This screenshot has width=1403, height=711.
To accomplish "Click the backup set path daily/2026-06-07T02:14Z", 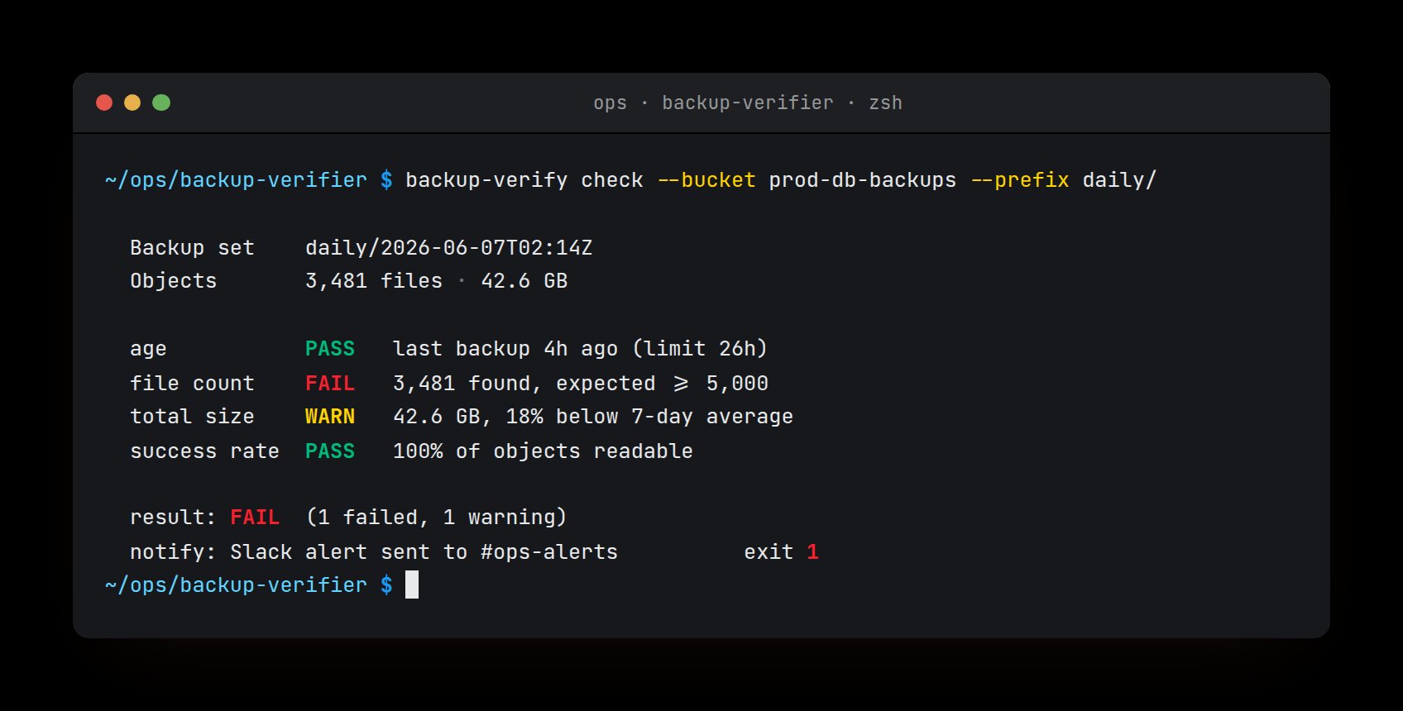I will coord(449,248).
